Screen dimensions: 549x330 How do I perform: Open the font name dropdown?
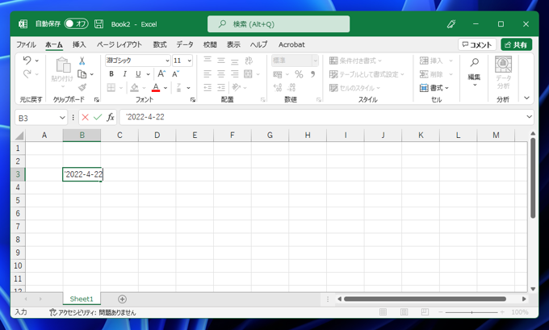pyautogui.click(x=167, y=61)
